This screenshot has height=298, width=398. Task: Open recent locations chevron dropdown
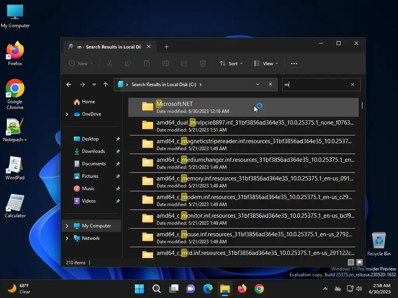[94, 85]
